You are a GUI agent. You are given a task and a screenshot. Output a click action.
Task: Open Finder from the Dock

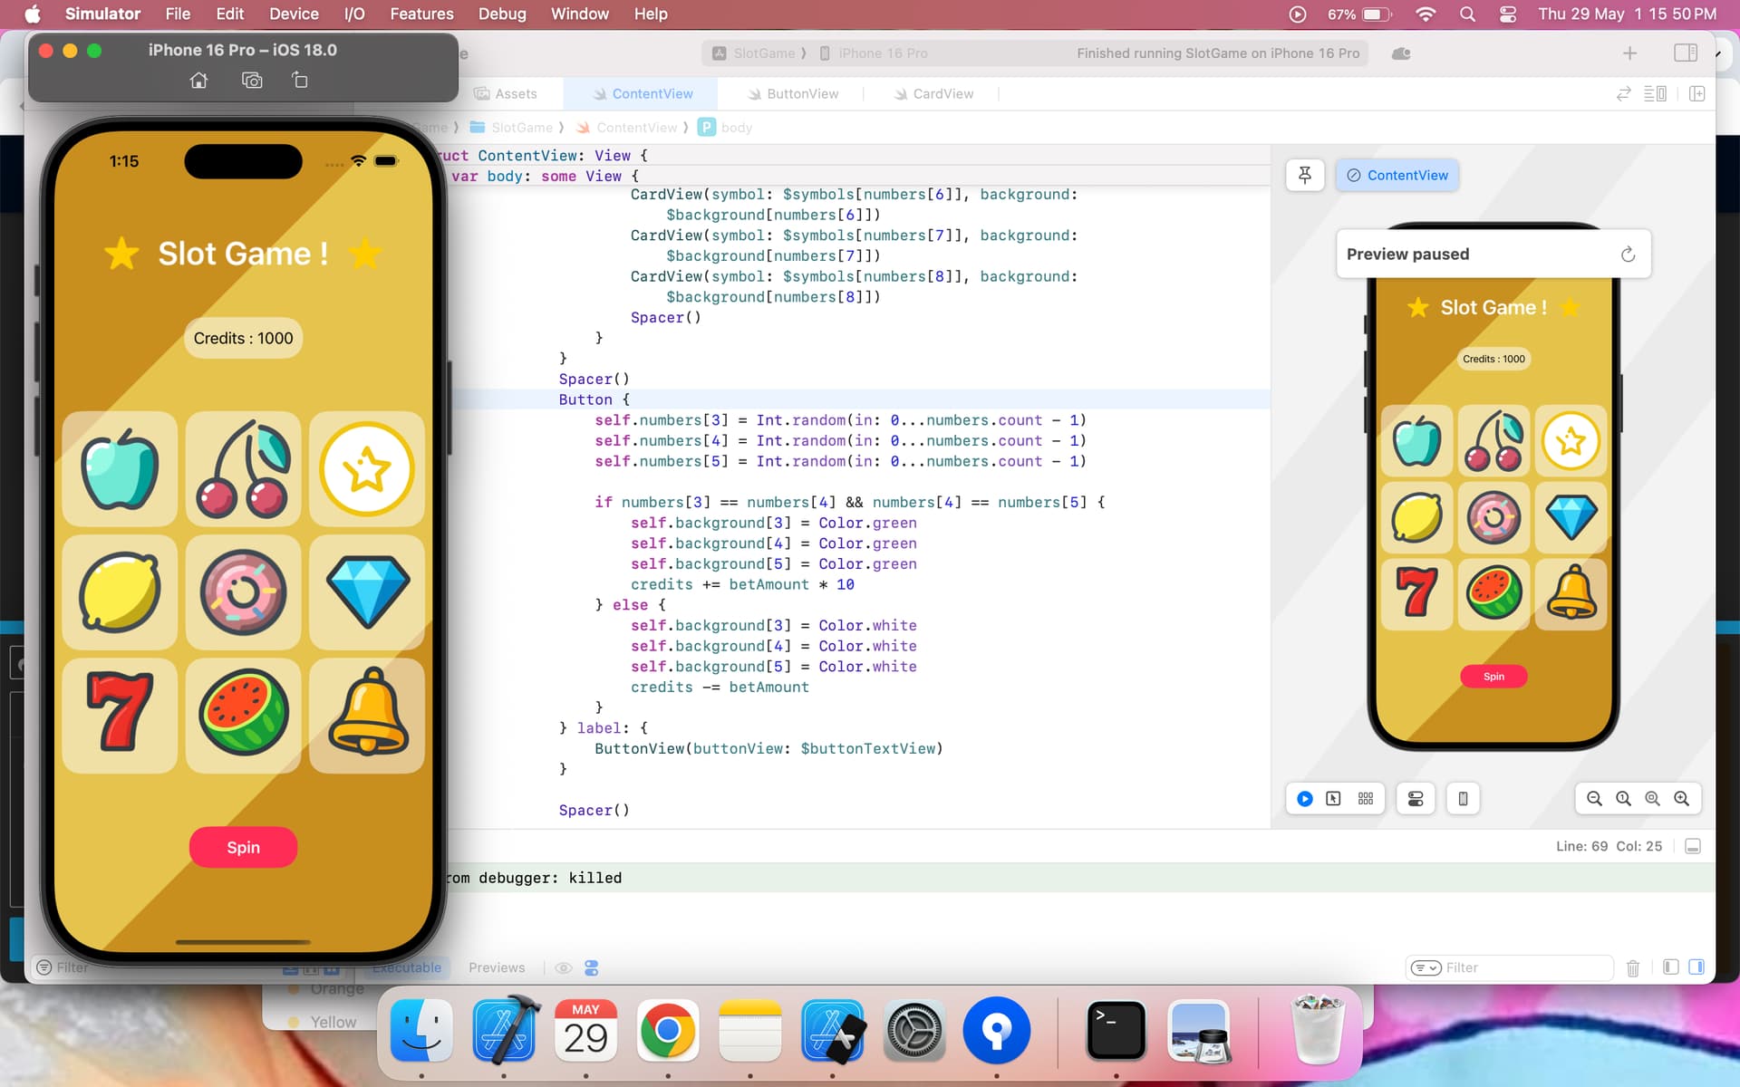click(x=421, y=1031)
